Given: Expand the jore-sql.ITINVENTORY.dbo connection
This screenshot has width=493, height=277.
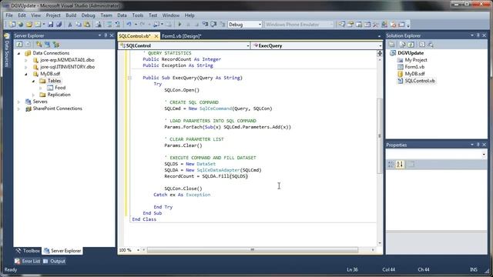Looking at the screenshot, I should click(26, 67).
